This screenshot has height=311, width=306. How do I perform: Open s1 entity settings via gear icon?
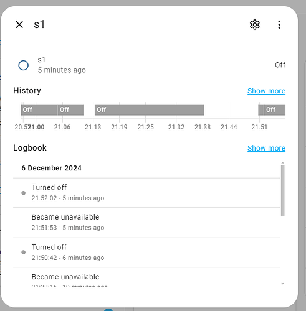click(x=254, y=25)
